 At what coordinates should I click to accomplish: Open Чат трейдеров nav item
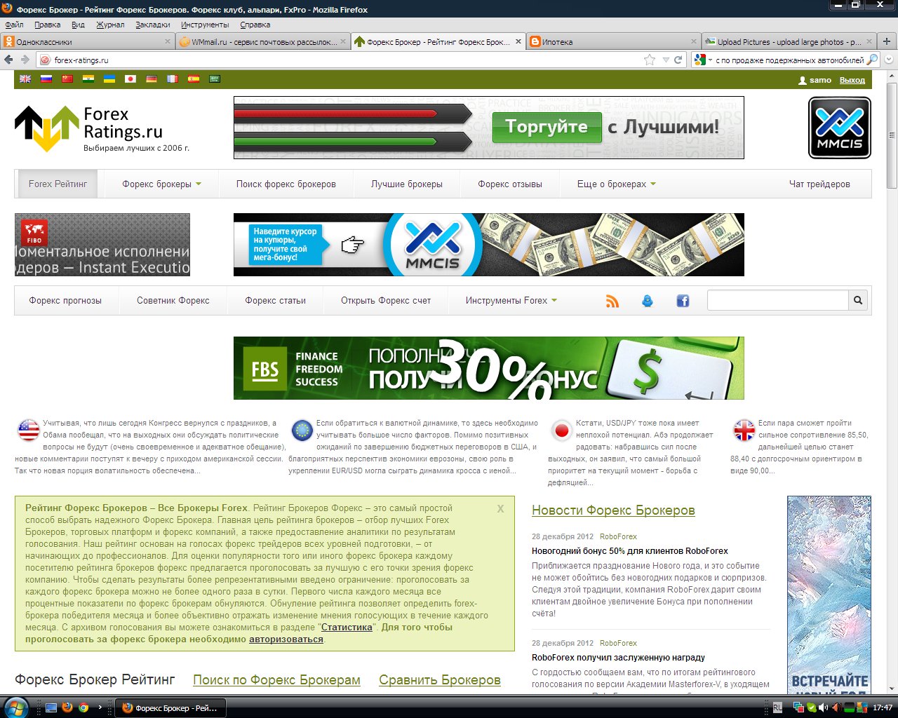coord(819,184)
